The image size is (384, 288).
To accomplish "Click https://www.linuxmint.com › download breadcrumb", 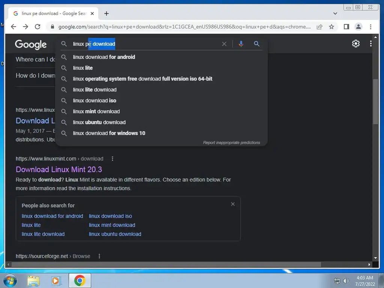I will click(60, 159).
